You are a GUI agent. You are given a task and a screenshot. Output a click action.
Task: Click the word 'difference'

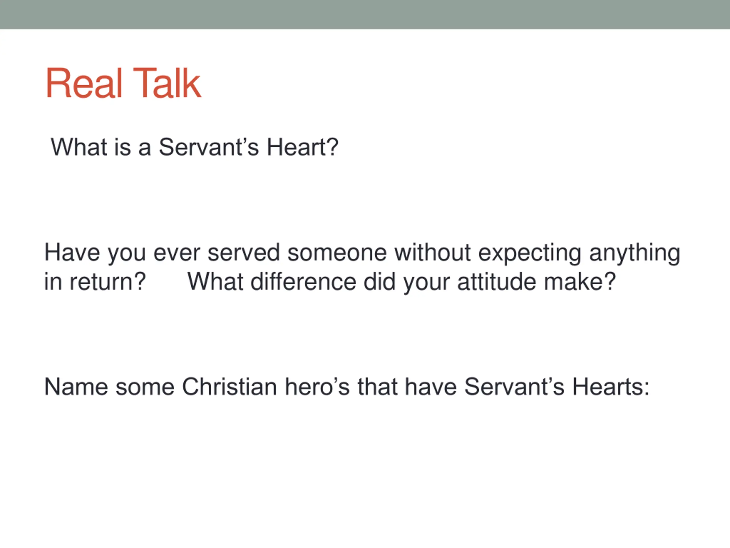[303, 282]
